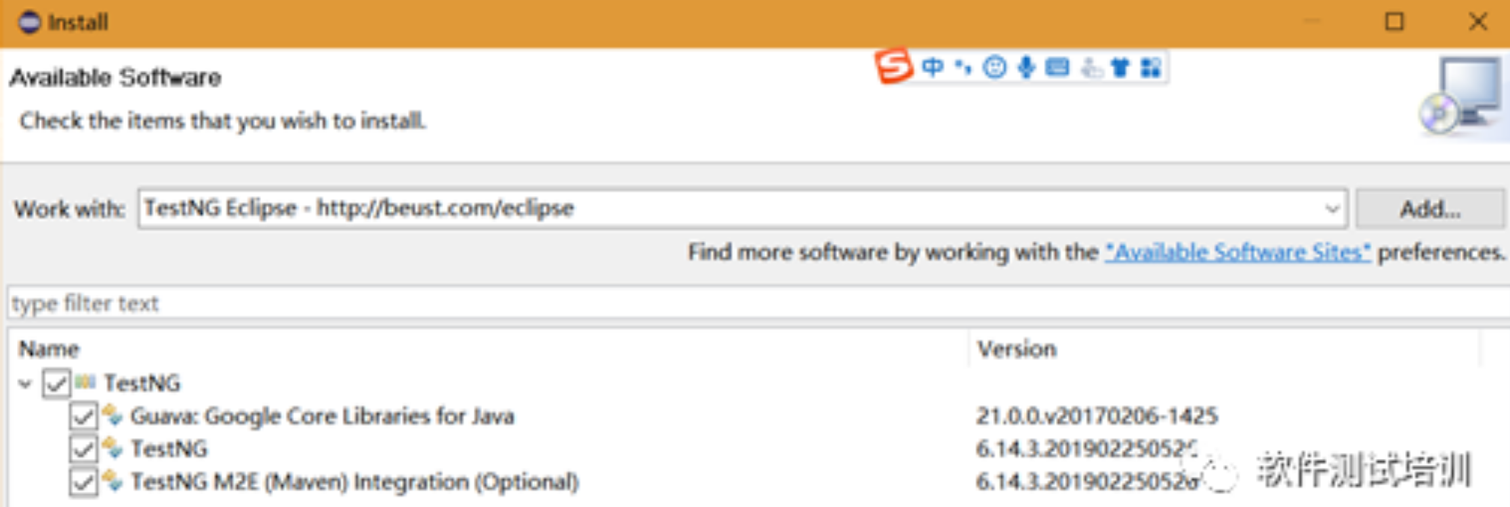Click the punctuation mode icon in Sogou bar
Screen dimensions: 1510x507
coord(962,67)
